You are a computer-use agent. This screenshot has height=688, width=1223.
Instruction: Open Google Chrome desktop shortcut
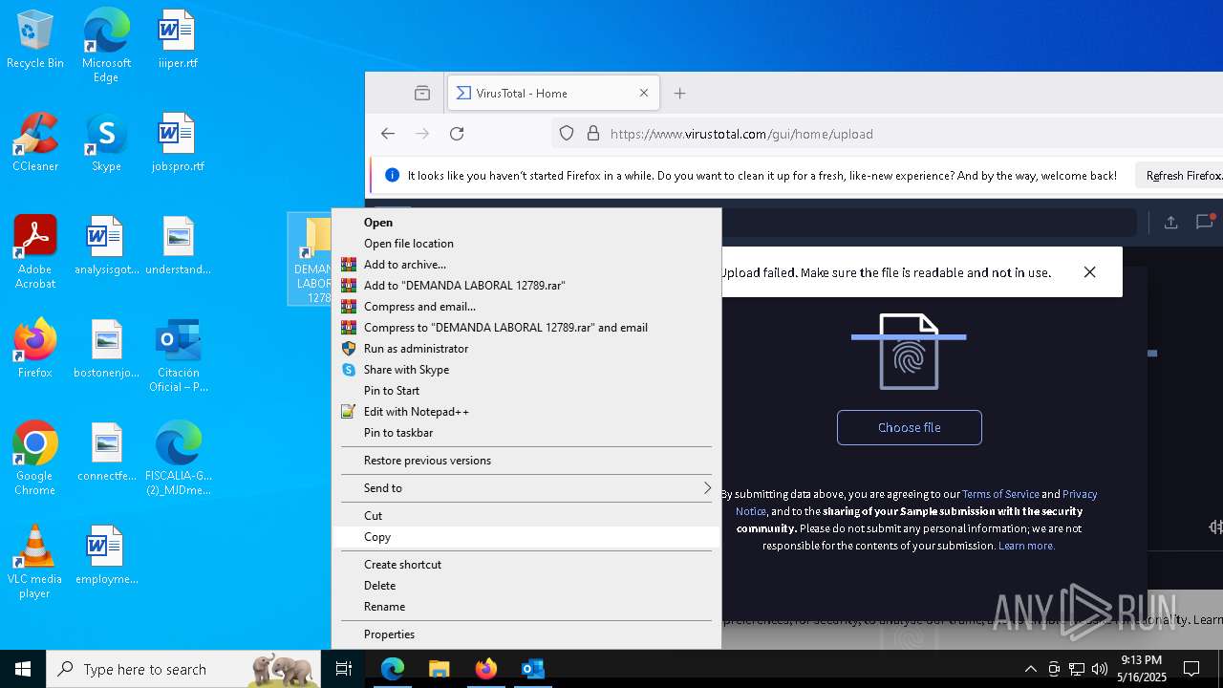[35, 460]
